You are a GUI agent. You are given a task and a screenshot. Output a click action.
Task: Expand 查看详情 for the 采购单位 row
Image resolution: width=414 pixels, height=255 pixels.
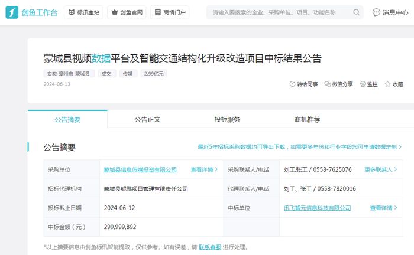204,169
